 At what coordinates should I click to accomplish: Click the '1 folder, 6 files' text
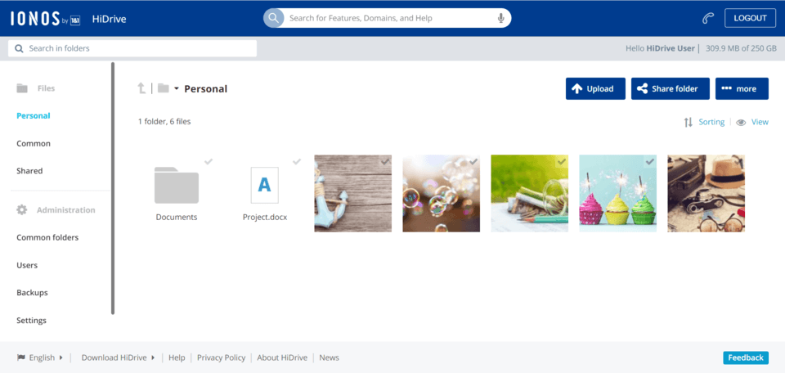(164, 121)
